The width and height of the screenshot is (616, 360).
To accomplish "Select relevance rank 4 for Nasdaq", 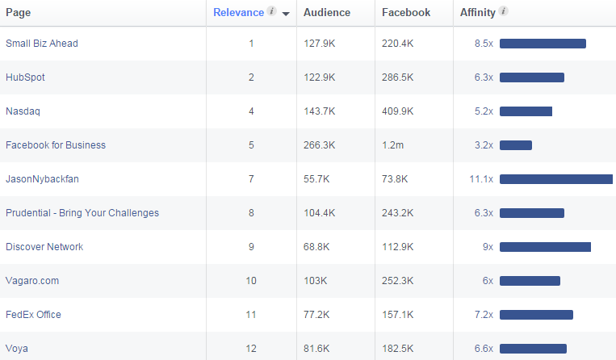I will pos(251,111).
